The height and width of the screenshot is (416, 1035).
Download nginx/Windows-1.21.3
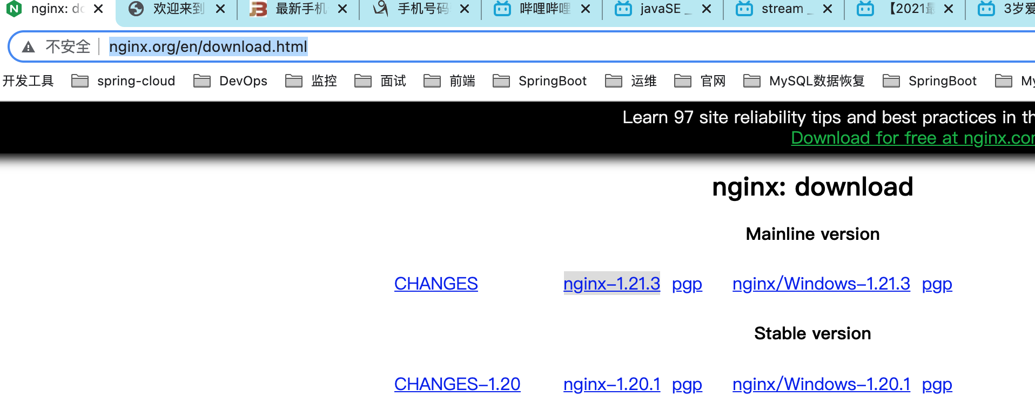(x=821, y=284)
